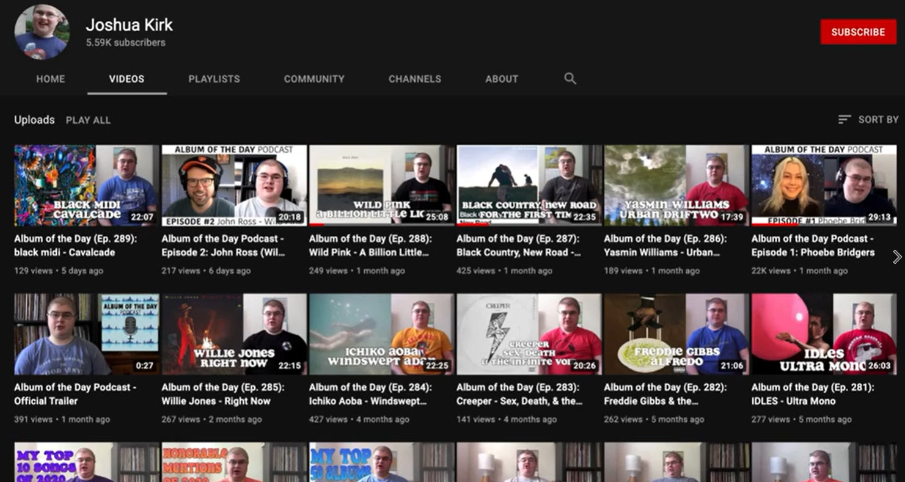The height and width of the screenshot is (482, 905).
Task: Click title 'Album of the Day (Ep. 286): Yasmin Williams'
Action: (665, 246)
